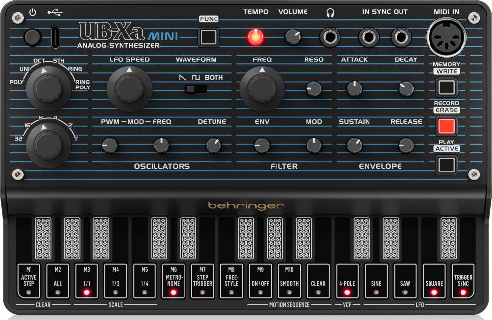This screenshot has height=320, width=492.
Task: Click the SUSTAIN knob
Action: tap(354, 145)
